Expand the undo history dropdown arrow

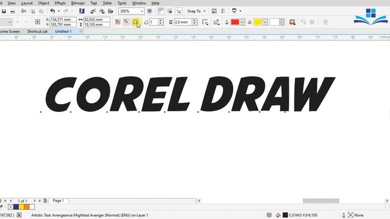click(58, 11)
